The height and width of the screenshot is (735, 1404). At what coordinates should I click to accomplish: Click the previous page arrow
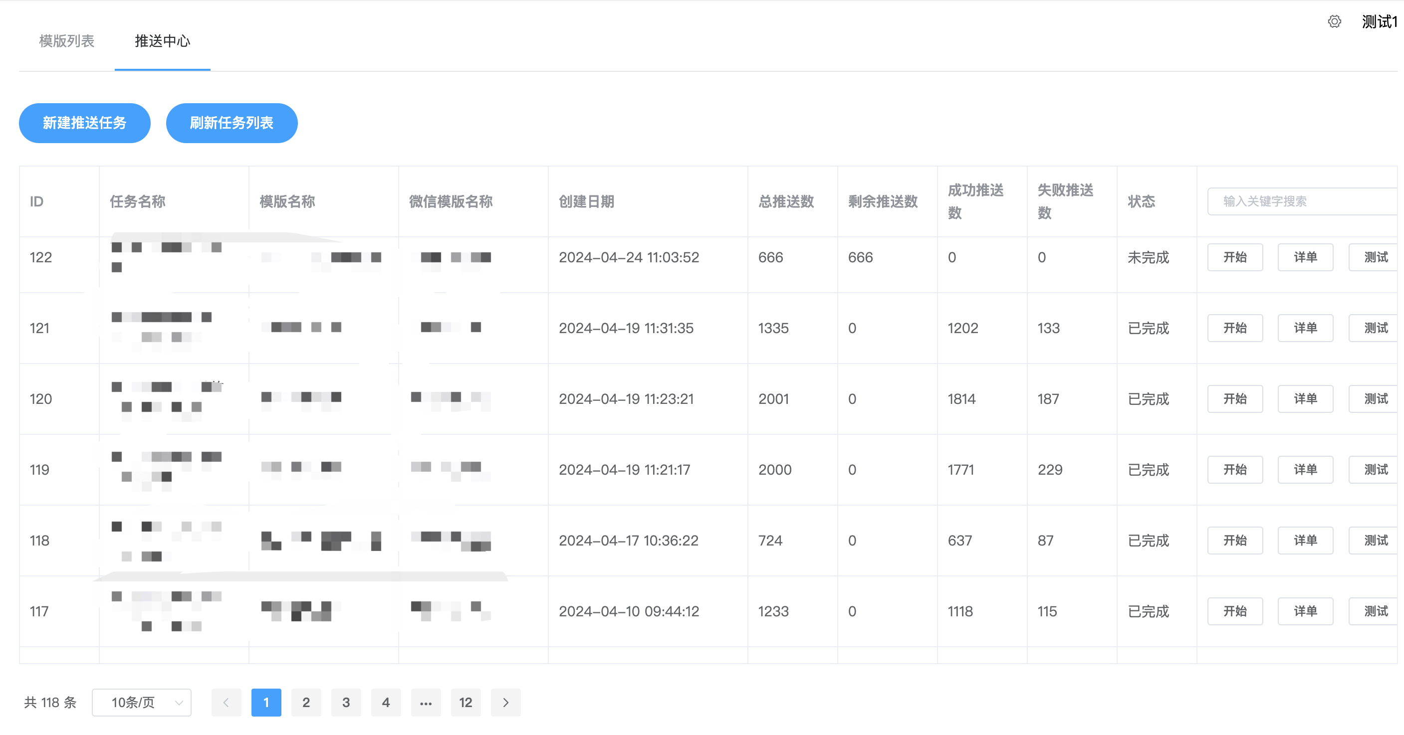226,702
